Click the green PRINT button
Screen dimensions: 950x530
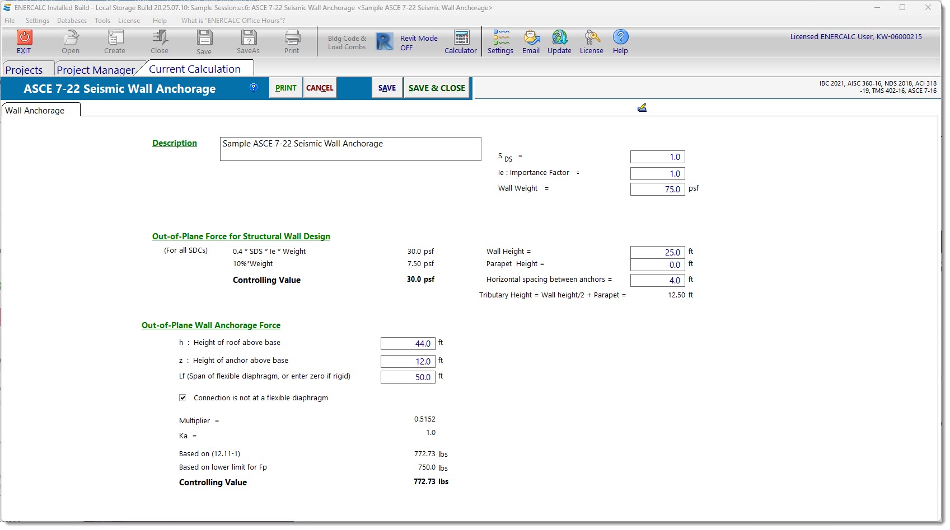[286, 88]
